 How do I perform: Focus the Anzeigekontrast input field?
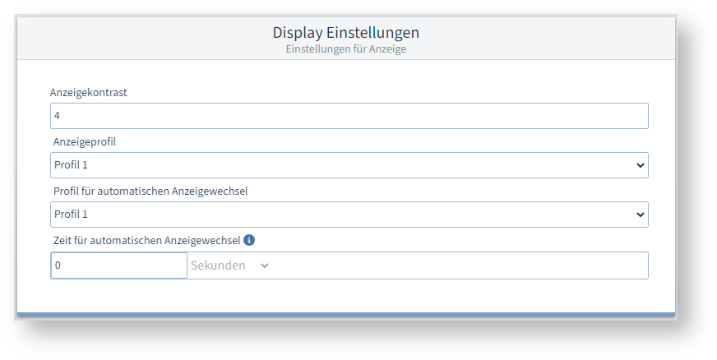(x=349, y=116)
